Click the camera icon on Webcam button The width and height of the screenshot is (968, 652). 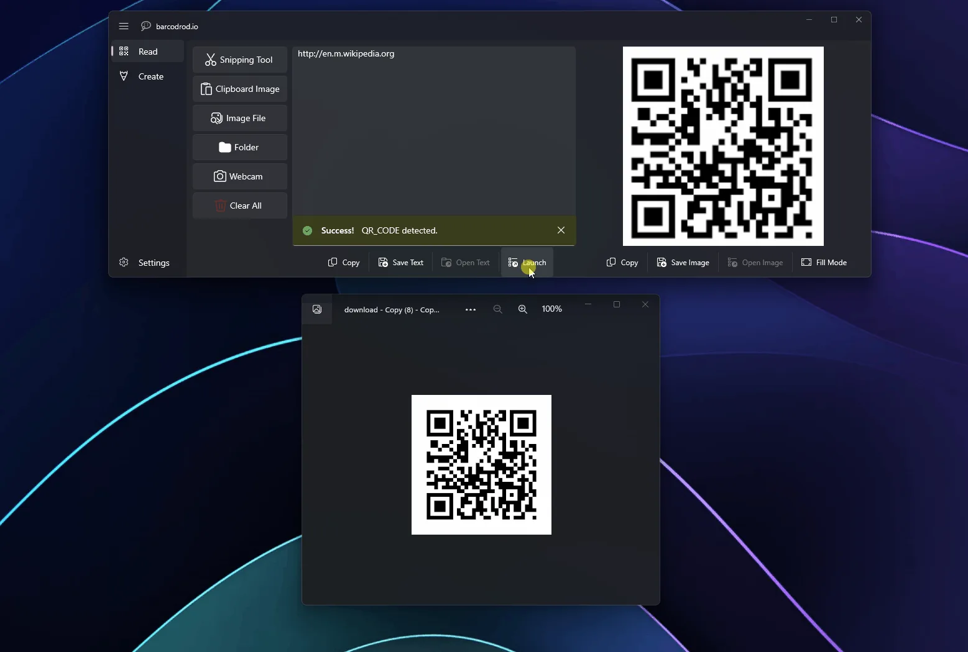tap(219, 176)
